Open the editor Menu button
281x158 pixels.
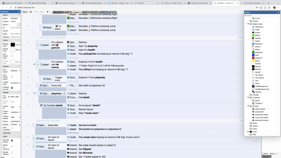tap(25, 12)
